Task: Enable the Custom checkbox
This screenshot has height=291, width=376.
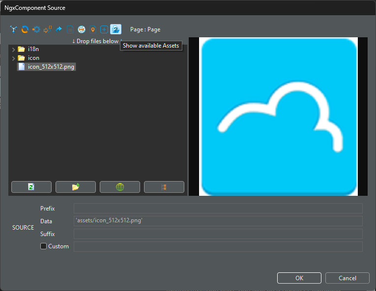Action: tap(44, 246)
